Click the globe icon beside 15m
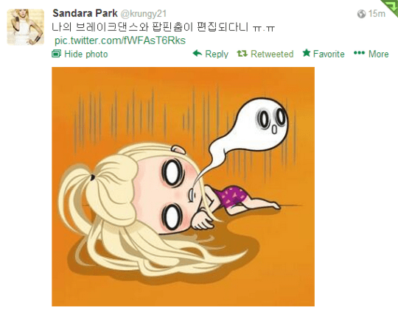This screenshot has width=398, height=312. (361, 14)
